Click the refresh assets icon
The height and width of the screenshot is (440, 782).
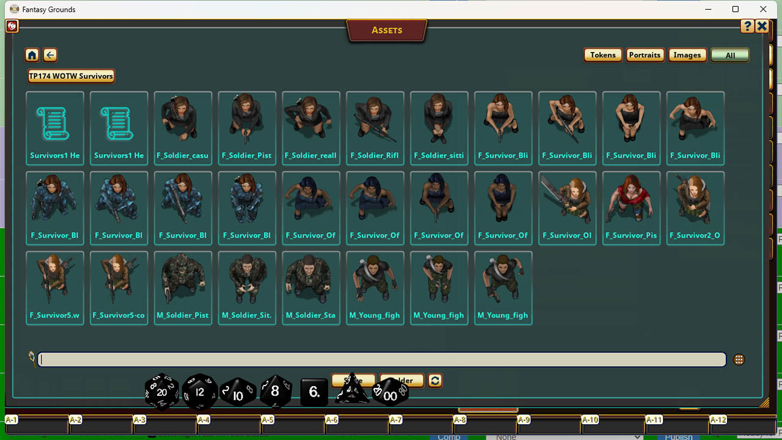click(x=435, y=380)
